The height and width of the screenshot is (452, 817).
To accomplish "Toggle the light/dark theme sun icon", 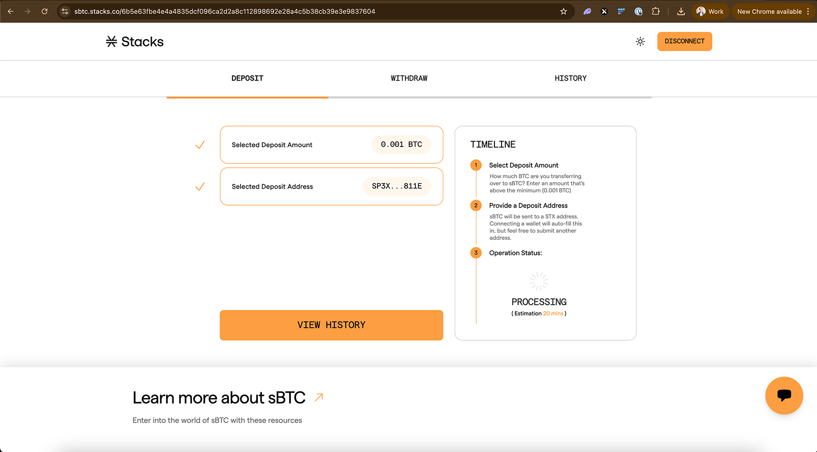I will click(640, 42).
